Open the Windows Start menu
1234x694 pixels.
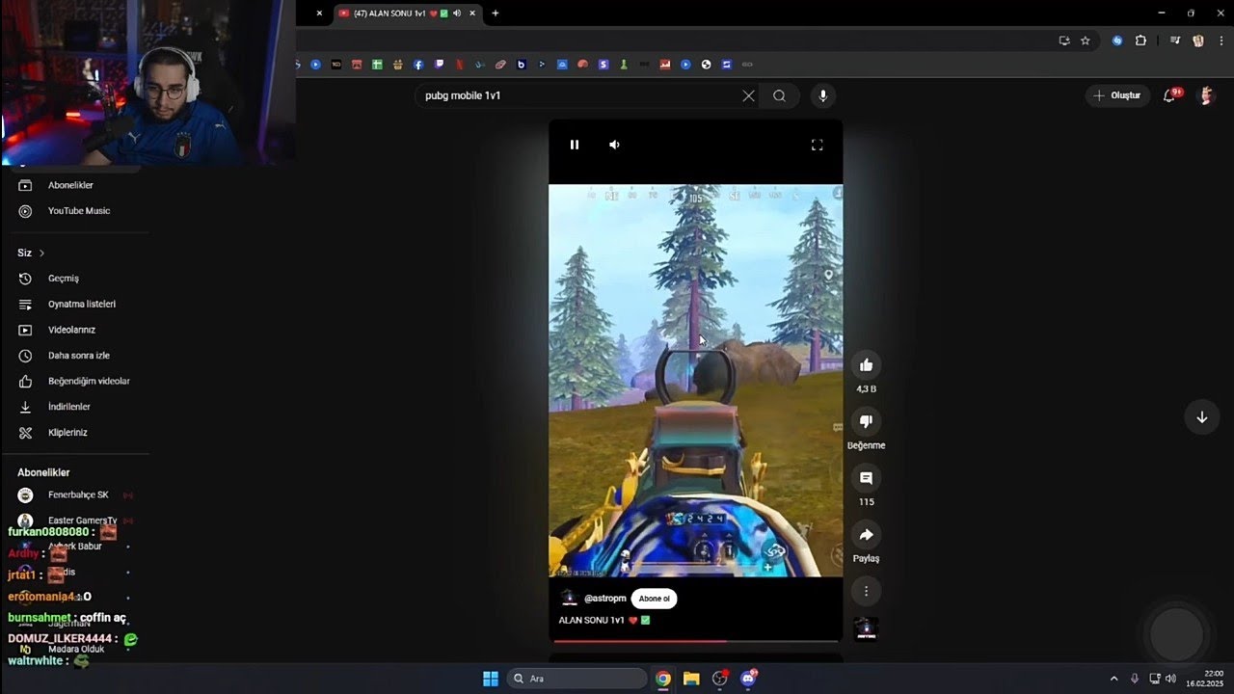pos(491,679)
